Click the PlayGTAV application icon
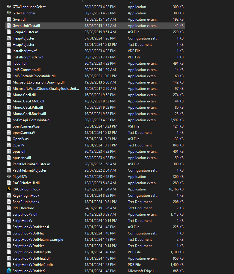Viewport: 234px width, 274px height. (9, 177)
